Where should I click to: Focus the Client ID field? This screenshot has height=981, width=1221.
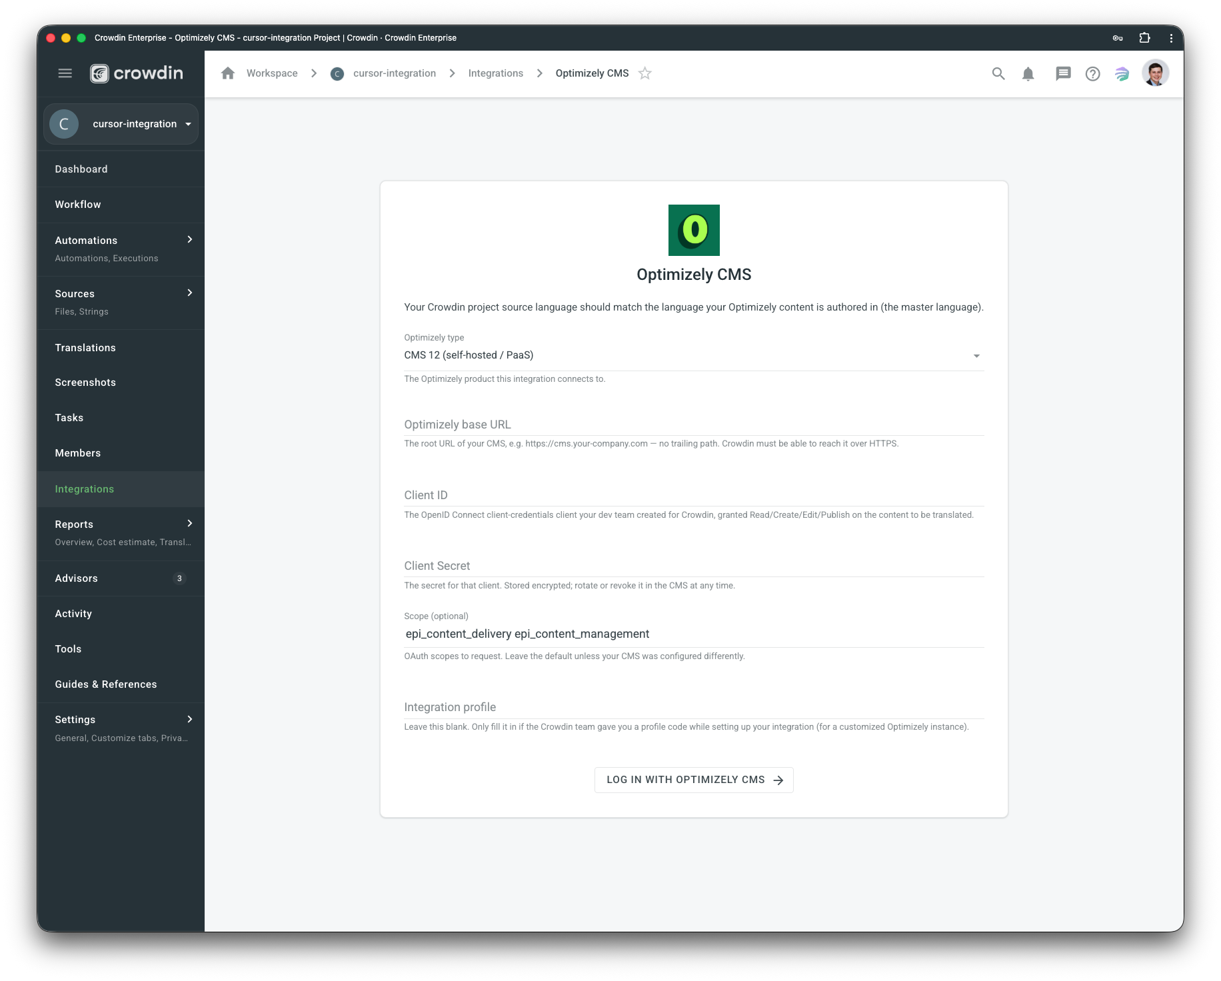pos(694,495)
